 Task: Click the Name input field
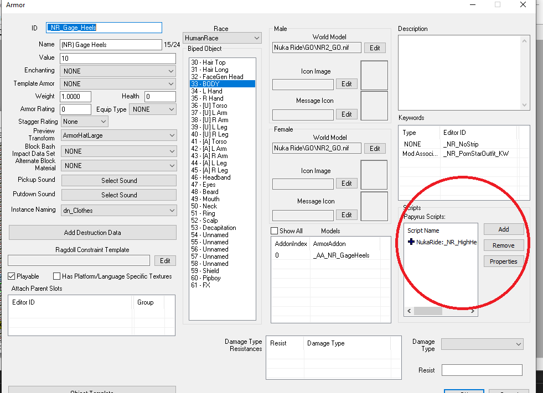click(111, 45)
